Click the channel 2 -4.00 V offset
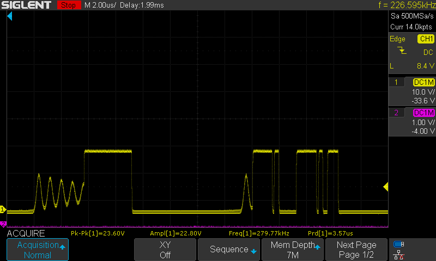This screenshot has height=261, width=436. click(423, 131)
